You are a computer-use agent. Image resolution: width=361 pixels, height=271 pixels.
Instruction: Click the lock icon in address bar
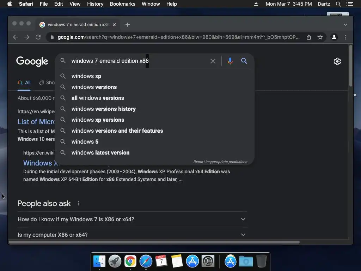click(x=52, y=37)
